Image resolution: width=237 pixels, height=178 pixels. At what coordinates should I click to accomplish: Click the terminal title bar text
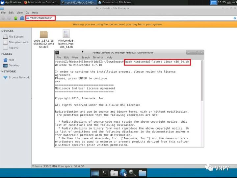tap(123, 53)
